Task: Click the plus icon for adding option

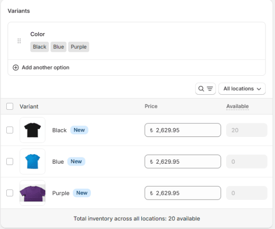Action: [x=16, y=68]
